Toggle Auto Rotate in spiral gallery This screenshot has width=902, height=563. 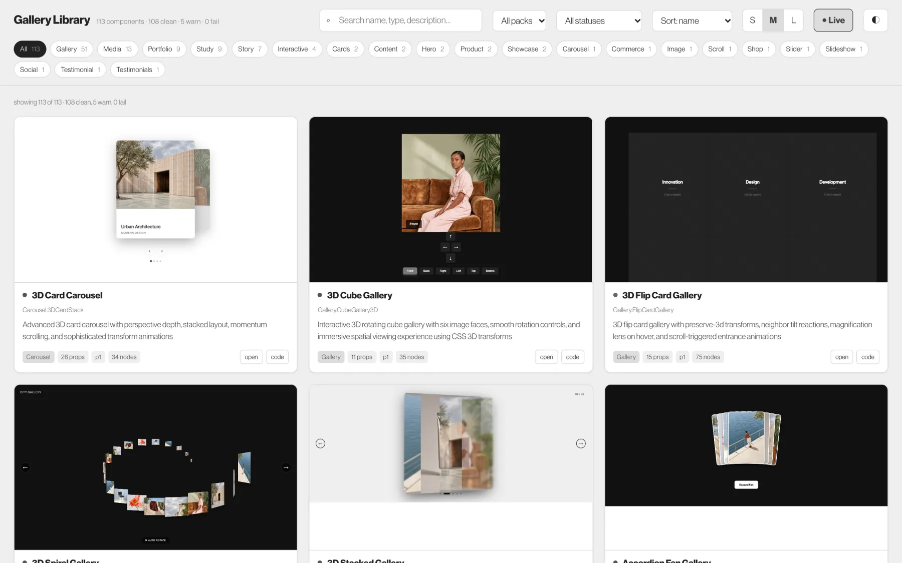[x=155, y=540]
